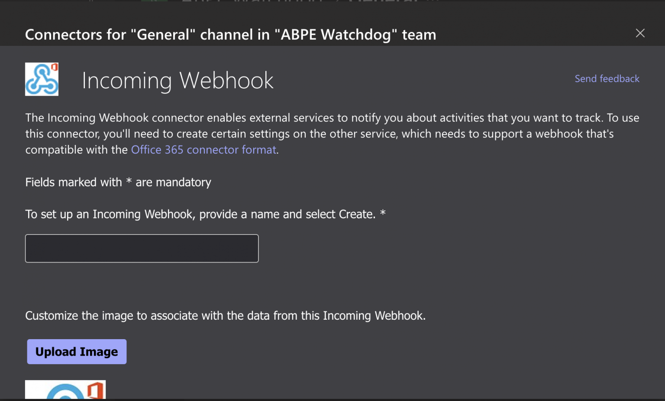665x401 pixels.
Task: Click the Connectors dialog title bar
Action: pos(230,34)
